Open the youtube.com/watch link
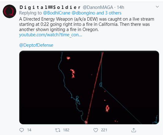 [x=51, y=35]
